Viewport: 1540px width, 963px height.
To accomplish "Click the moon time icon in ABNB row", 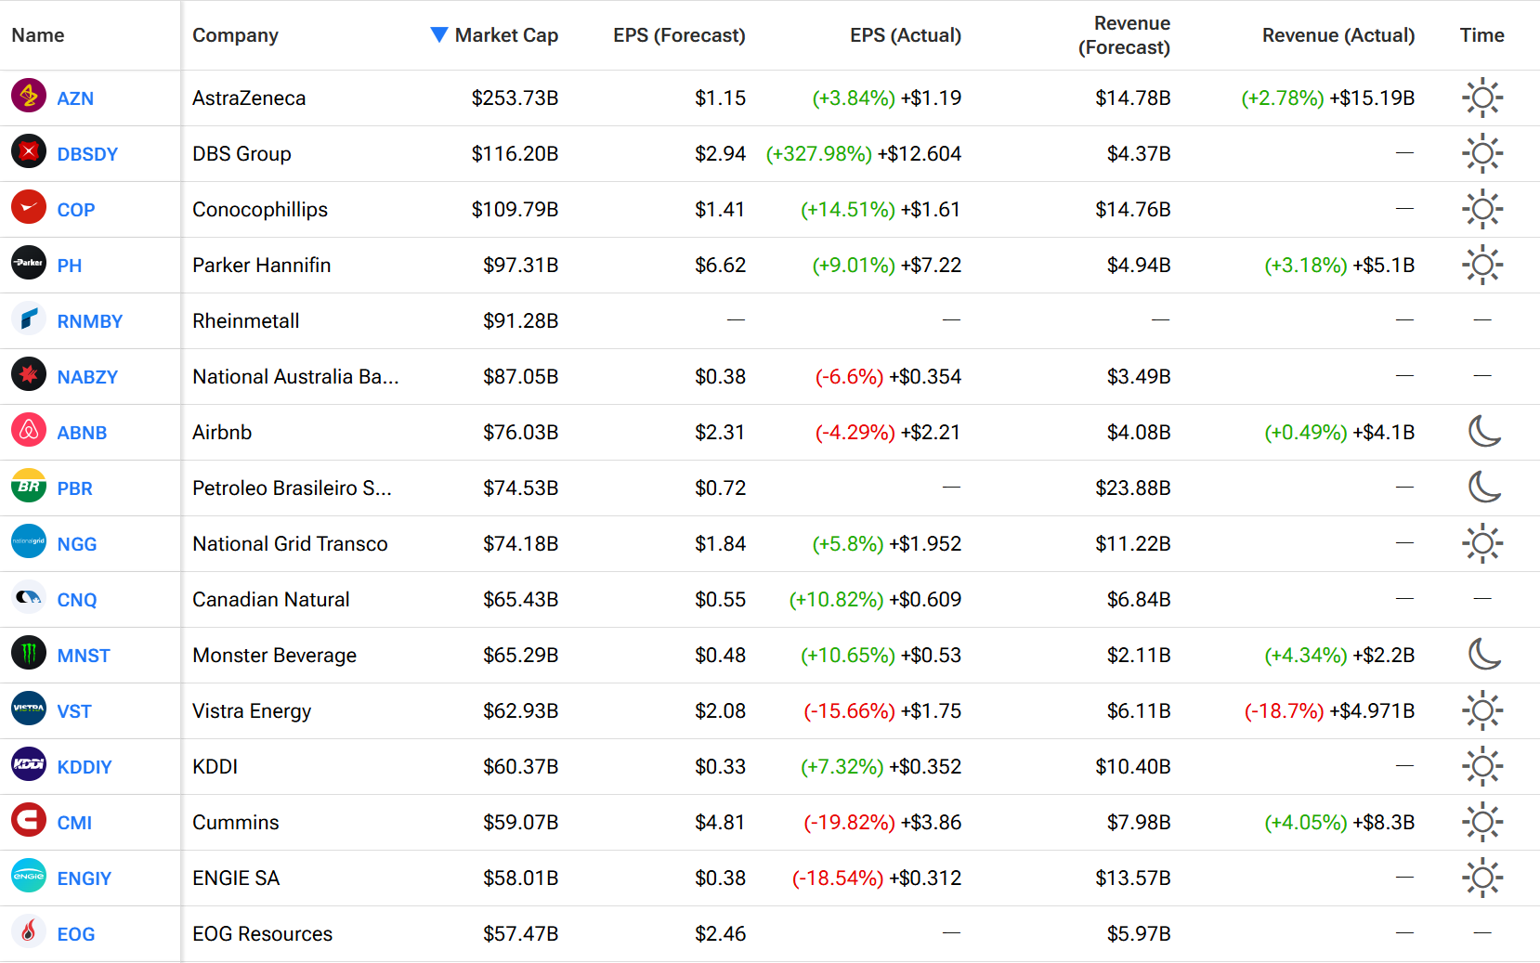I will [1484, 431].
